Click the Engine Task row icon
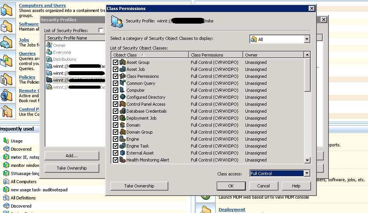Image resolution: width=368 pixels, height=213 pixels. (x=123, y=146)
